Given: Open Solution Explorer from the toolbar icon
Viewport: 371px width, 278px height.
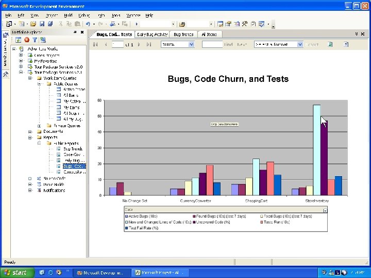Looking at the screenshot, I should 220,24.
